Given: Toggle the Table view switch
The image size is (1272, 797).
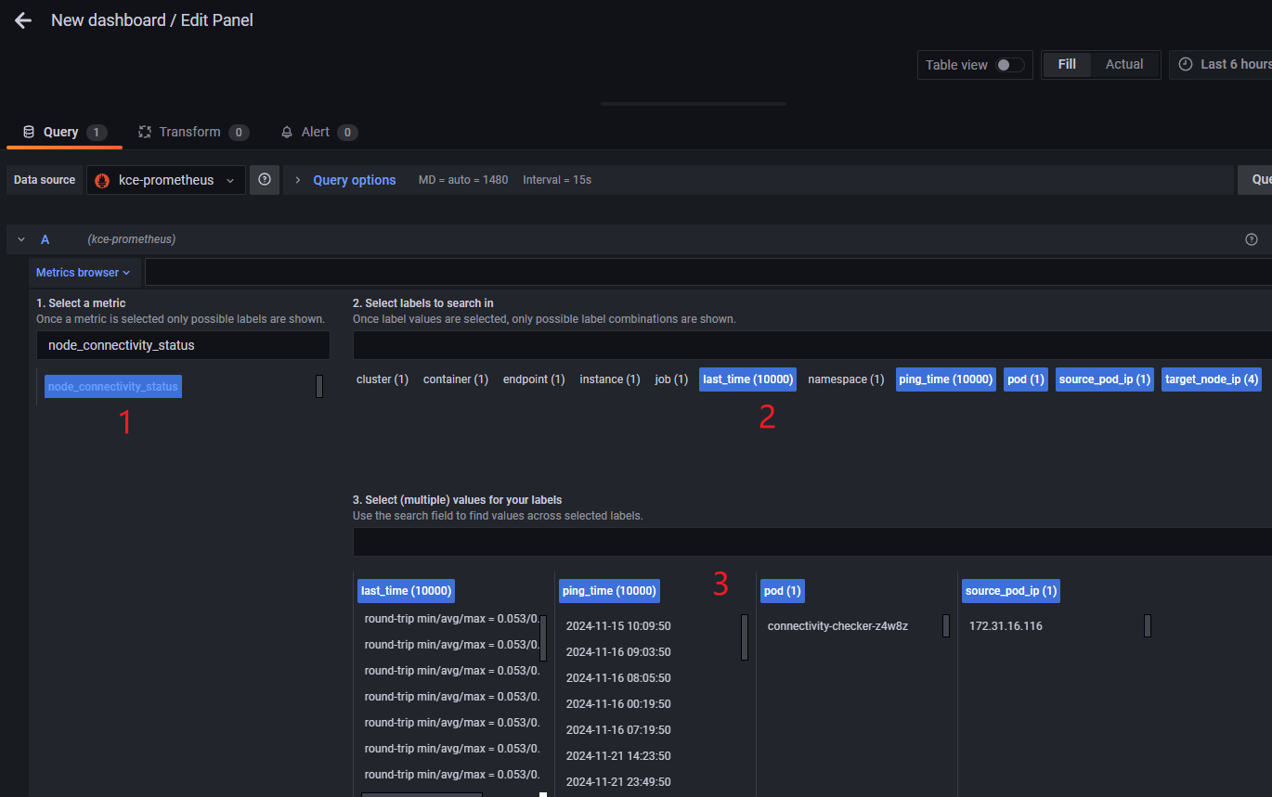Looking at the screenshot, I should [x=1009, y=65].
